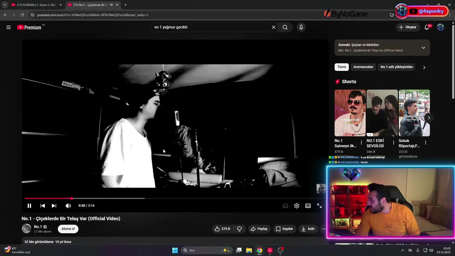Skip to next video
Viewport: 455px width, 256px height.
tap(54, 206)
